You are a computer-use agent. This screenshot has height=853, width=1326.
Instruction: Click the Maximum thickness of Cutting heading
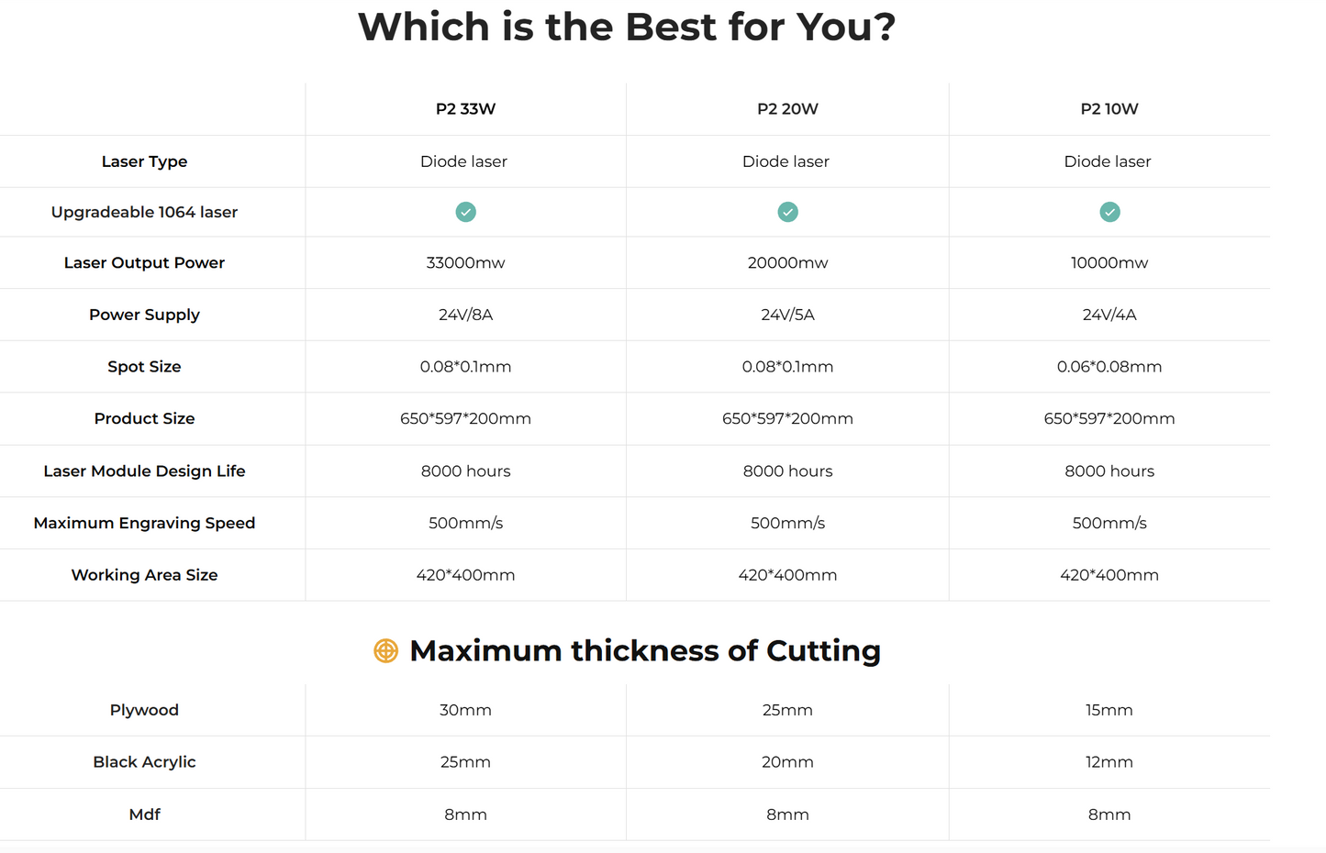(x=644, y=650)
